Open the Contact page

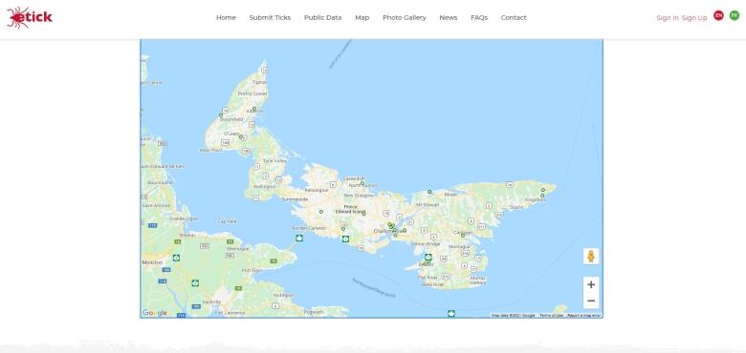514,17
